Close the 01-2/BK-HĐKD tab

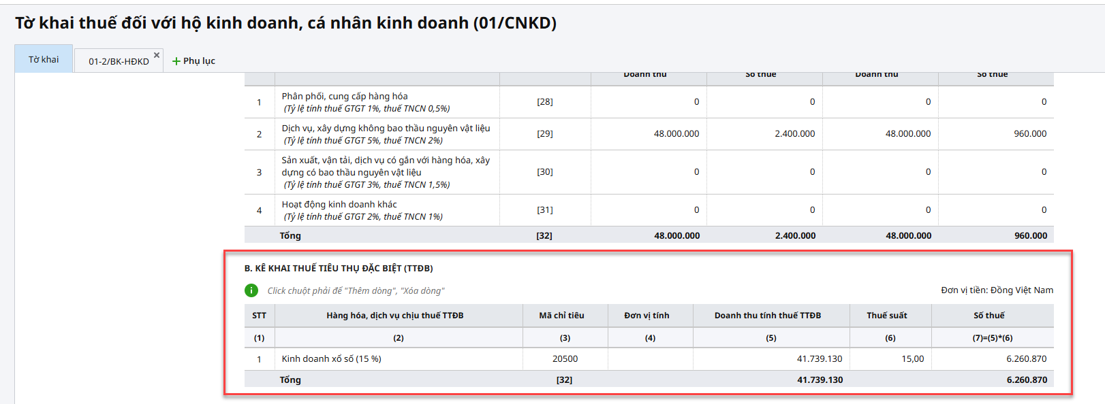tap(157, 55)
